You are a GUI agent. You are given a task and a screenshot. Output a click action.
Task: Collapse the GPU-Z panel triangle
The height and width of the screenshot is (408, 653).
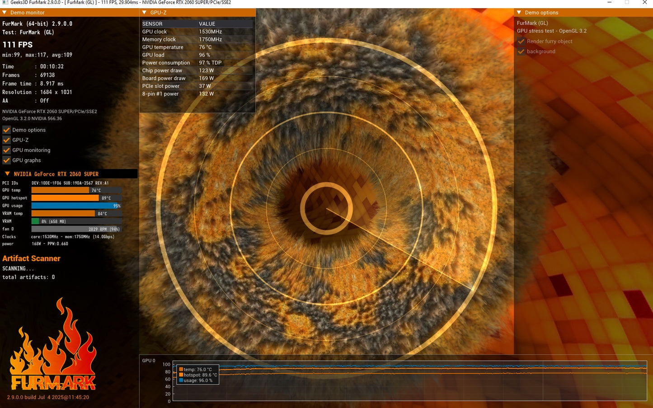(145, 13)
